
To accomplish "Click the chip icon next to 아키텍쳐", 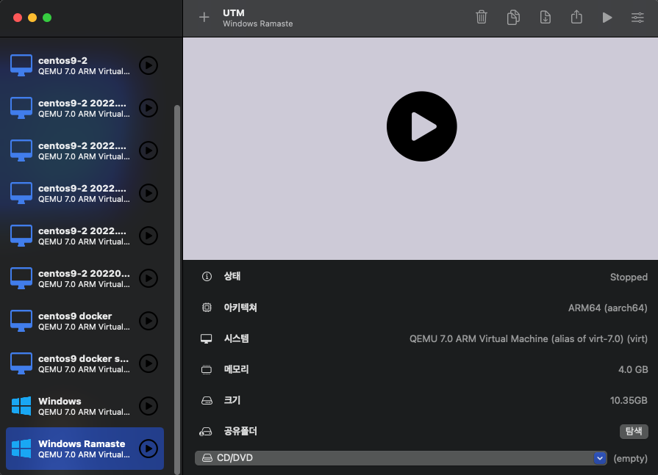I will point(207,308).
